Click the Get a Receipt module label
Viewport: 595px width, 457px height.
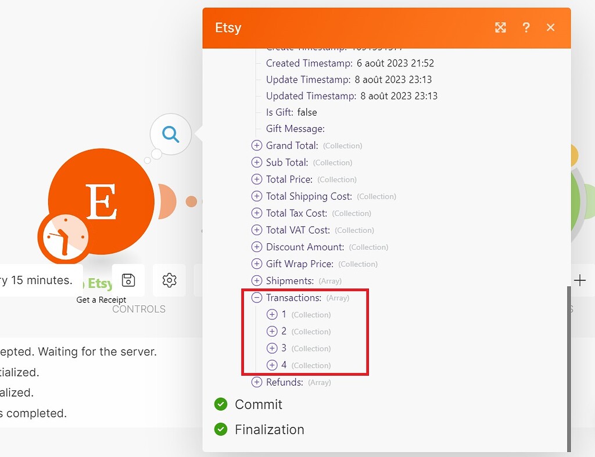(101, 300)
